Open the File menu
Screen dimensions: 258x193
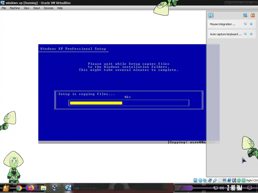coord(4,8)
